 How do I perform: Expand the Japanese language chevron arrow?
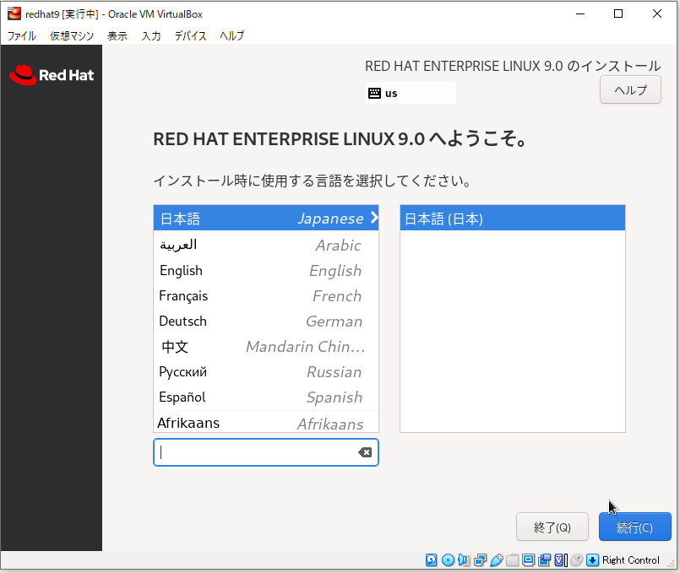[x=374, y=218]
